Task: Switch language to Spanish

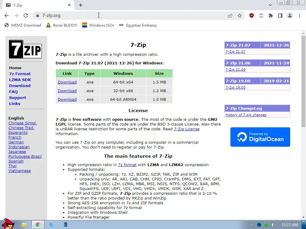Action: (16, 161)
